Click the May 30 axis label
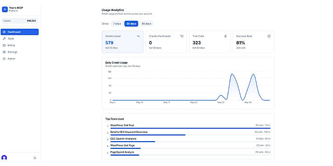The image size is (333, 166). pyautogui.click(x=248, y=102)
